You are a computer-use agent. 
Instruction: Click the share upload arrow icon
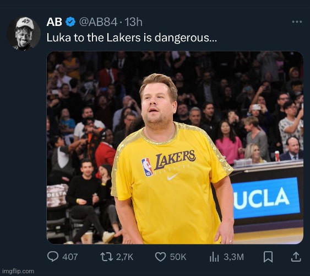point(296,257)
